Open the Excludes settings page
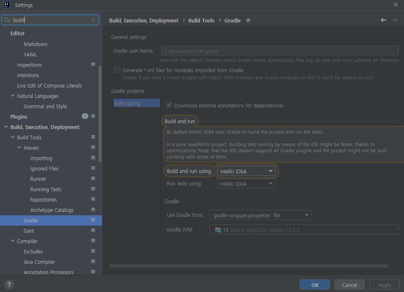 33,251
